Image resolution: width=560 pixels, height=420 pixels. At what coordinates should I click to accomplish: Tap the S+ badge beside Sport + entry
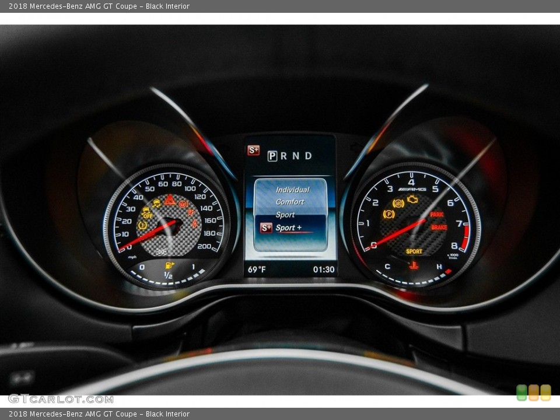pyautogui.click(x=266, y=228)
